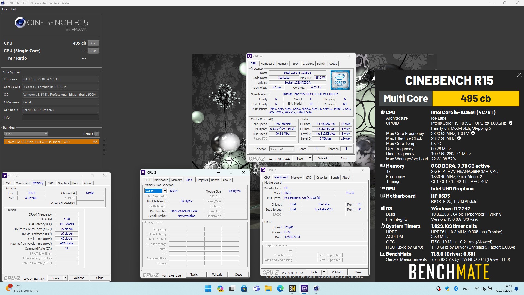The image size is (524, 295).
Task: Open the Help menu in Cinebench
Action: point(14,9)
